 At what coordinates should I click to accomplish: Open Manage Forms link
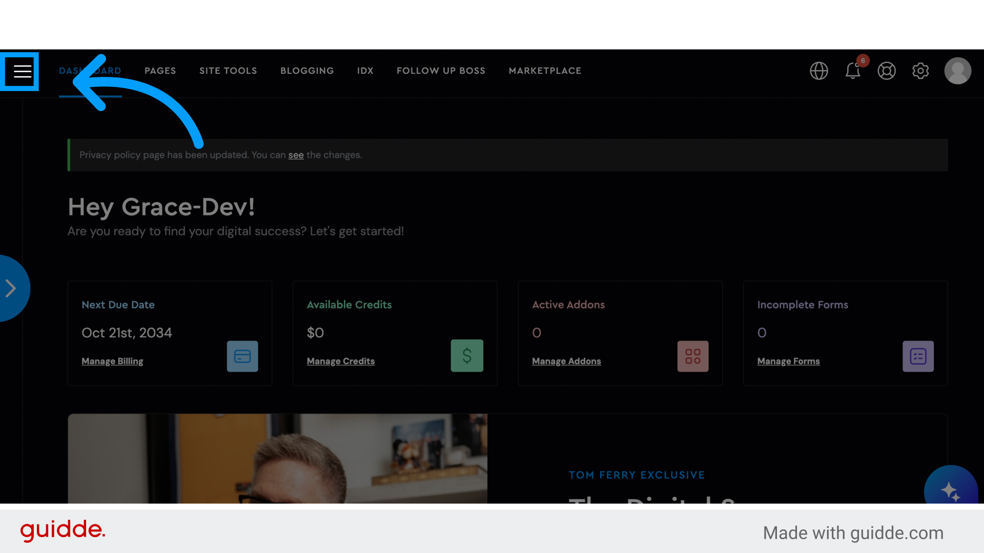788,361
